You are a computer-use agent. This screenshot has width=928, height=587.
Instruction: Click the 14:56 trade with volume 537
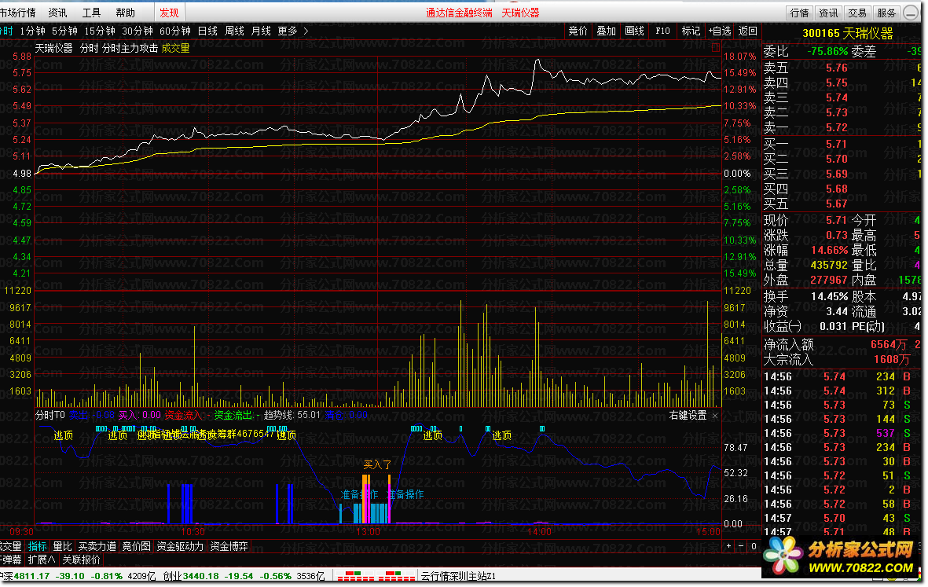pyautogui.click(x=842, y=433)
